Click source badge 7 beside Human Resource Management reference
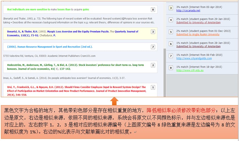The height and width of the screenshot is (141, 239). (x=153, y=47)
